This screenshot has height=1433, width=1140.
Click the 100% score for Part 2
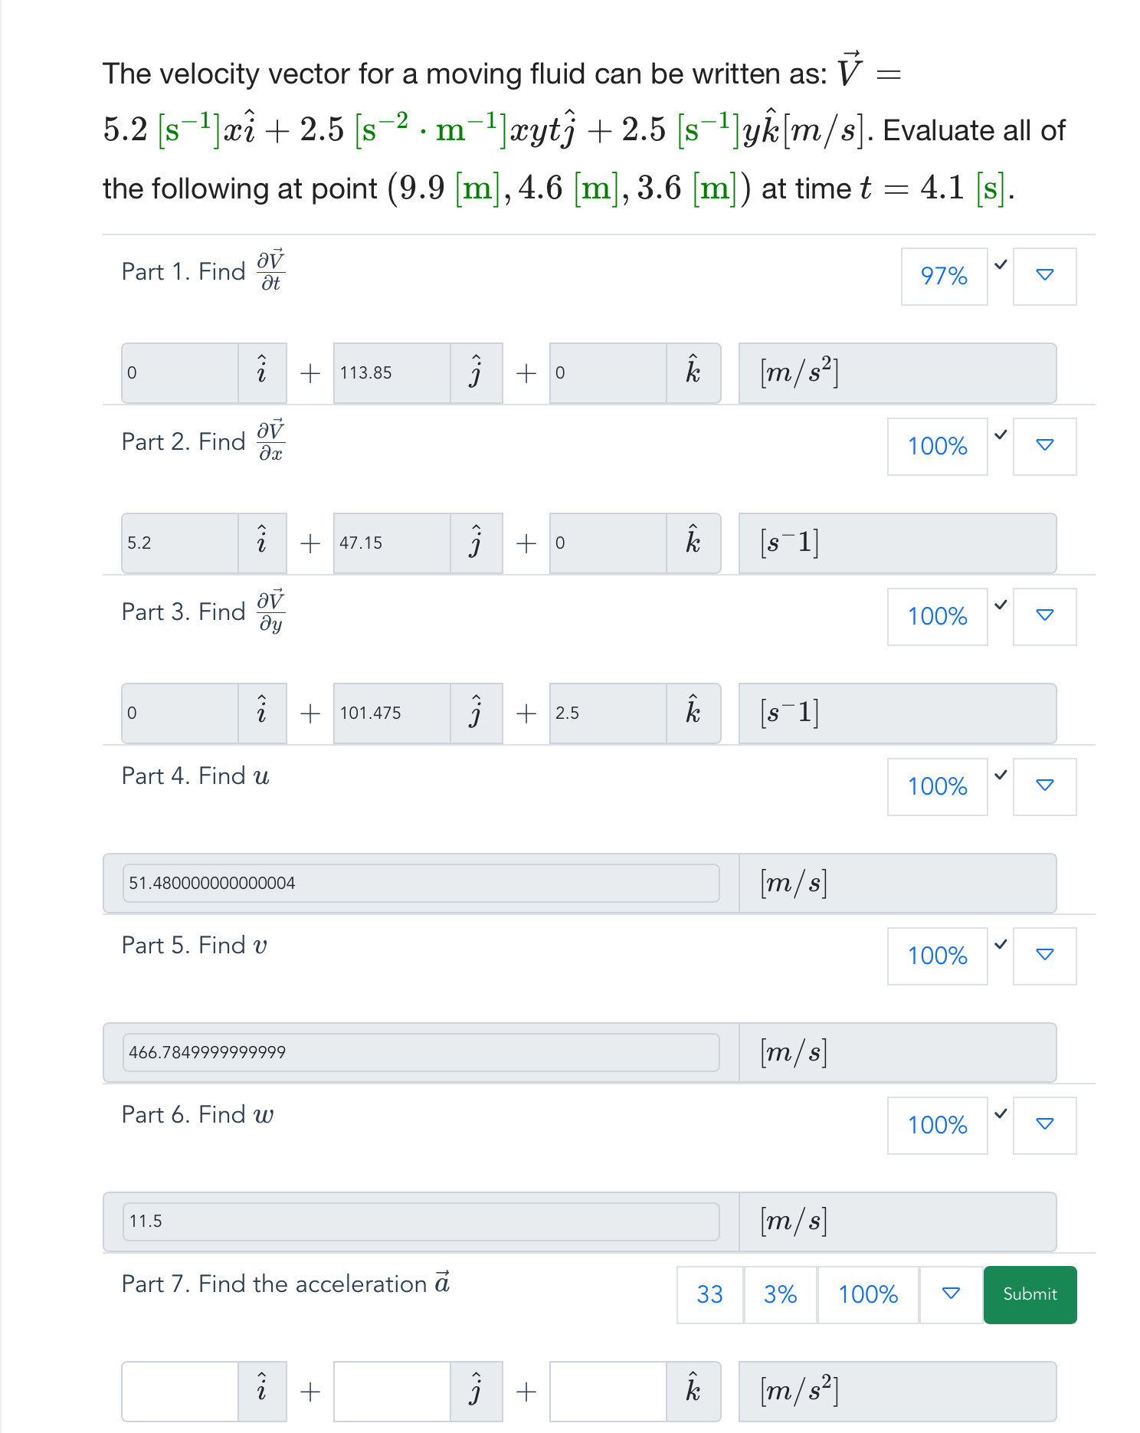point(937,447)
